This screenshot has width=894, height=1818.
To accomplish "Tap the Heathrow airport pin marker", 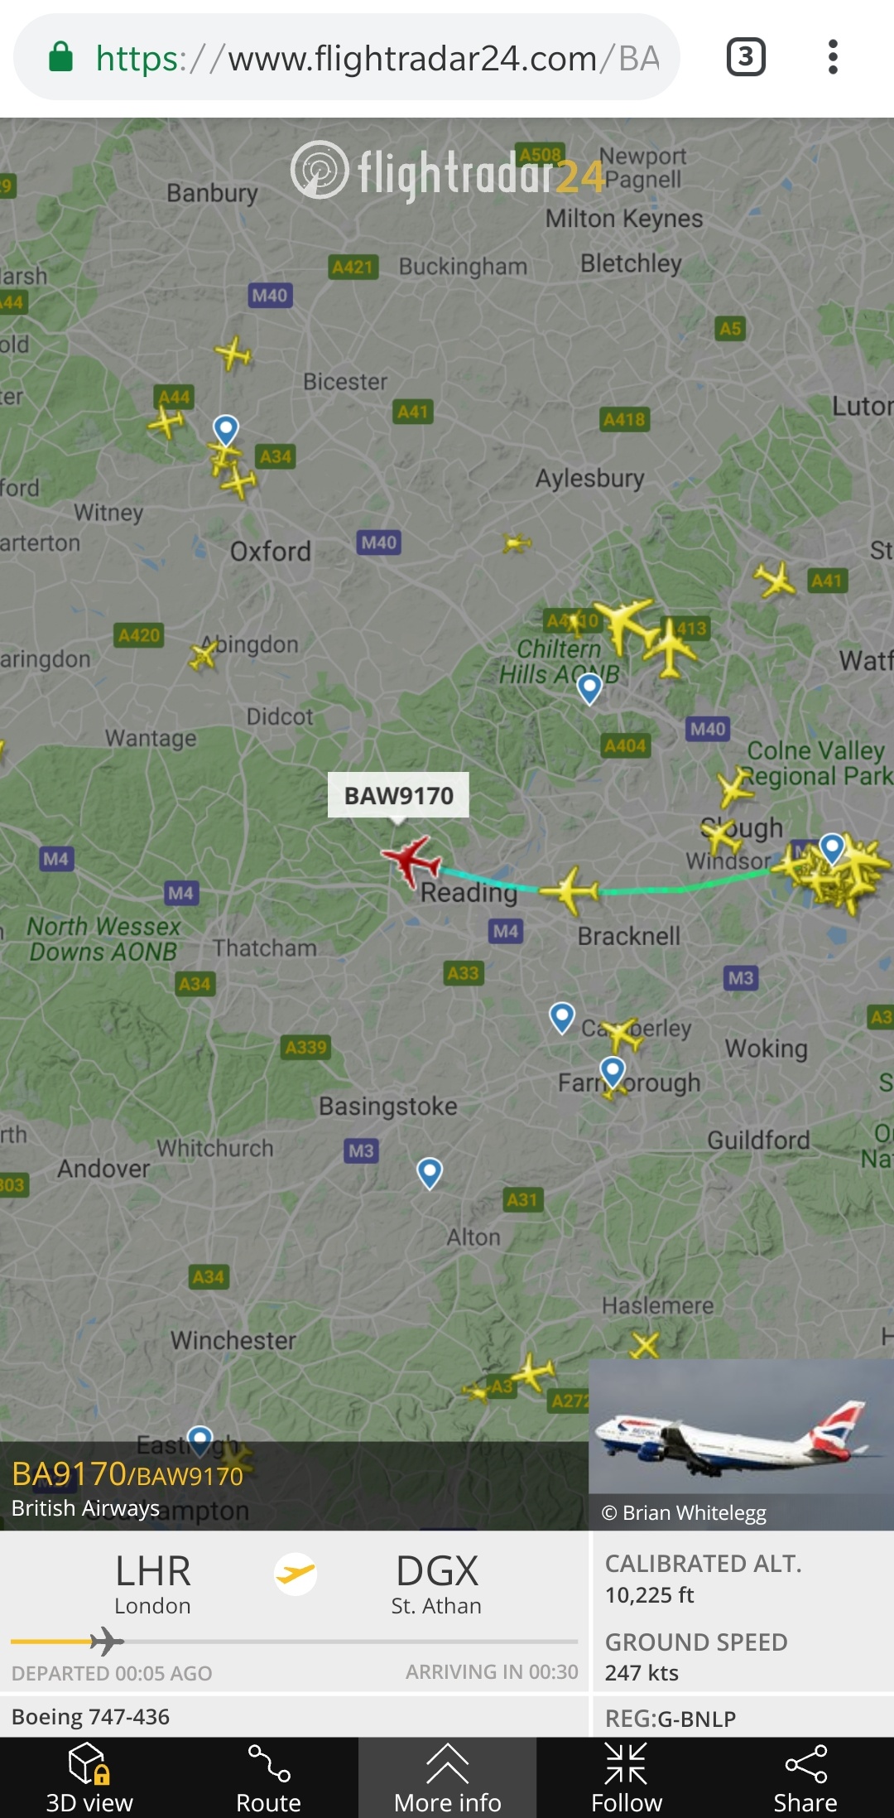I will click(832, 848).
